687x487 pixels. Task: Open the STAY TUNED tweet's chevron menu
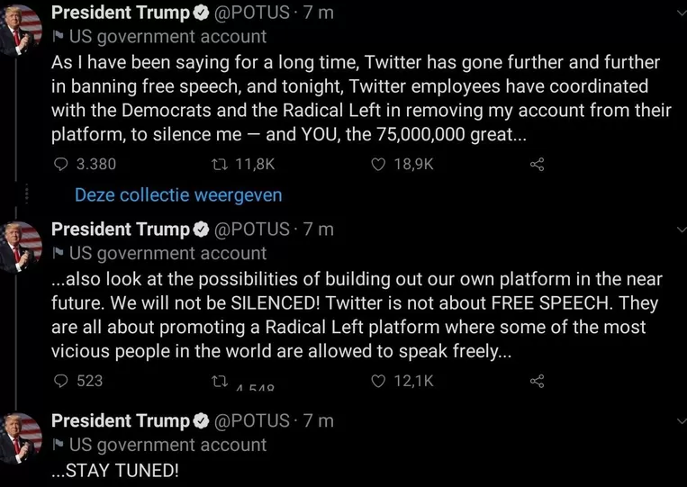pos(679,420)
